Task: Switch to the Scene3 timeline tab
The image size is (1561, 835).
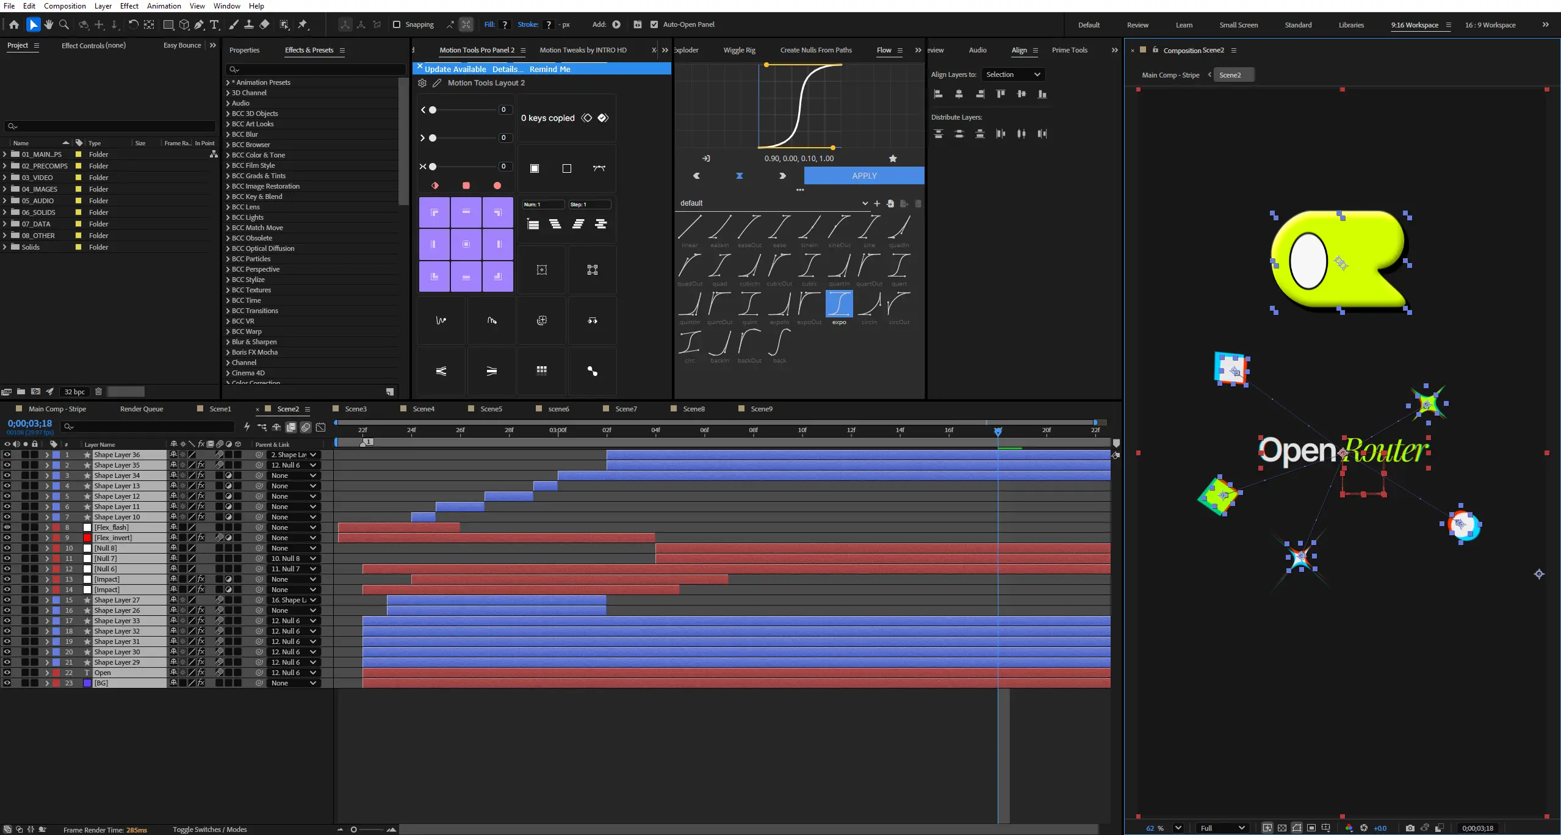Action: (x=356, y=409)
